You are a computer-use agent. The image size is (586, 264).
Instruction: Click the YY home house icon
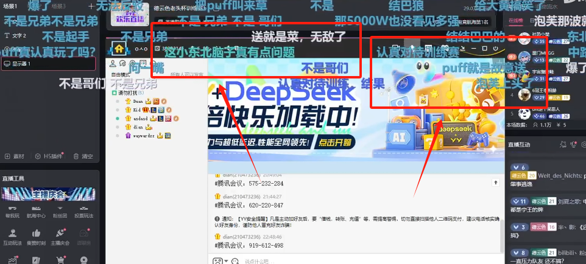(119, 49)
